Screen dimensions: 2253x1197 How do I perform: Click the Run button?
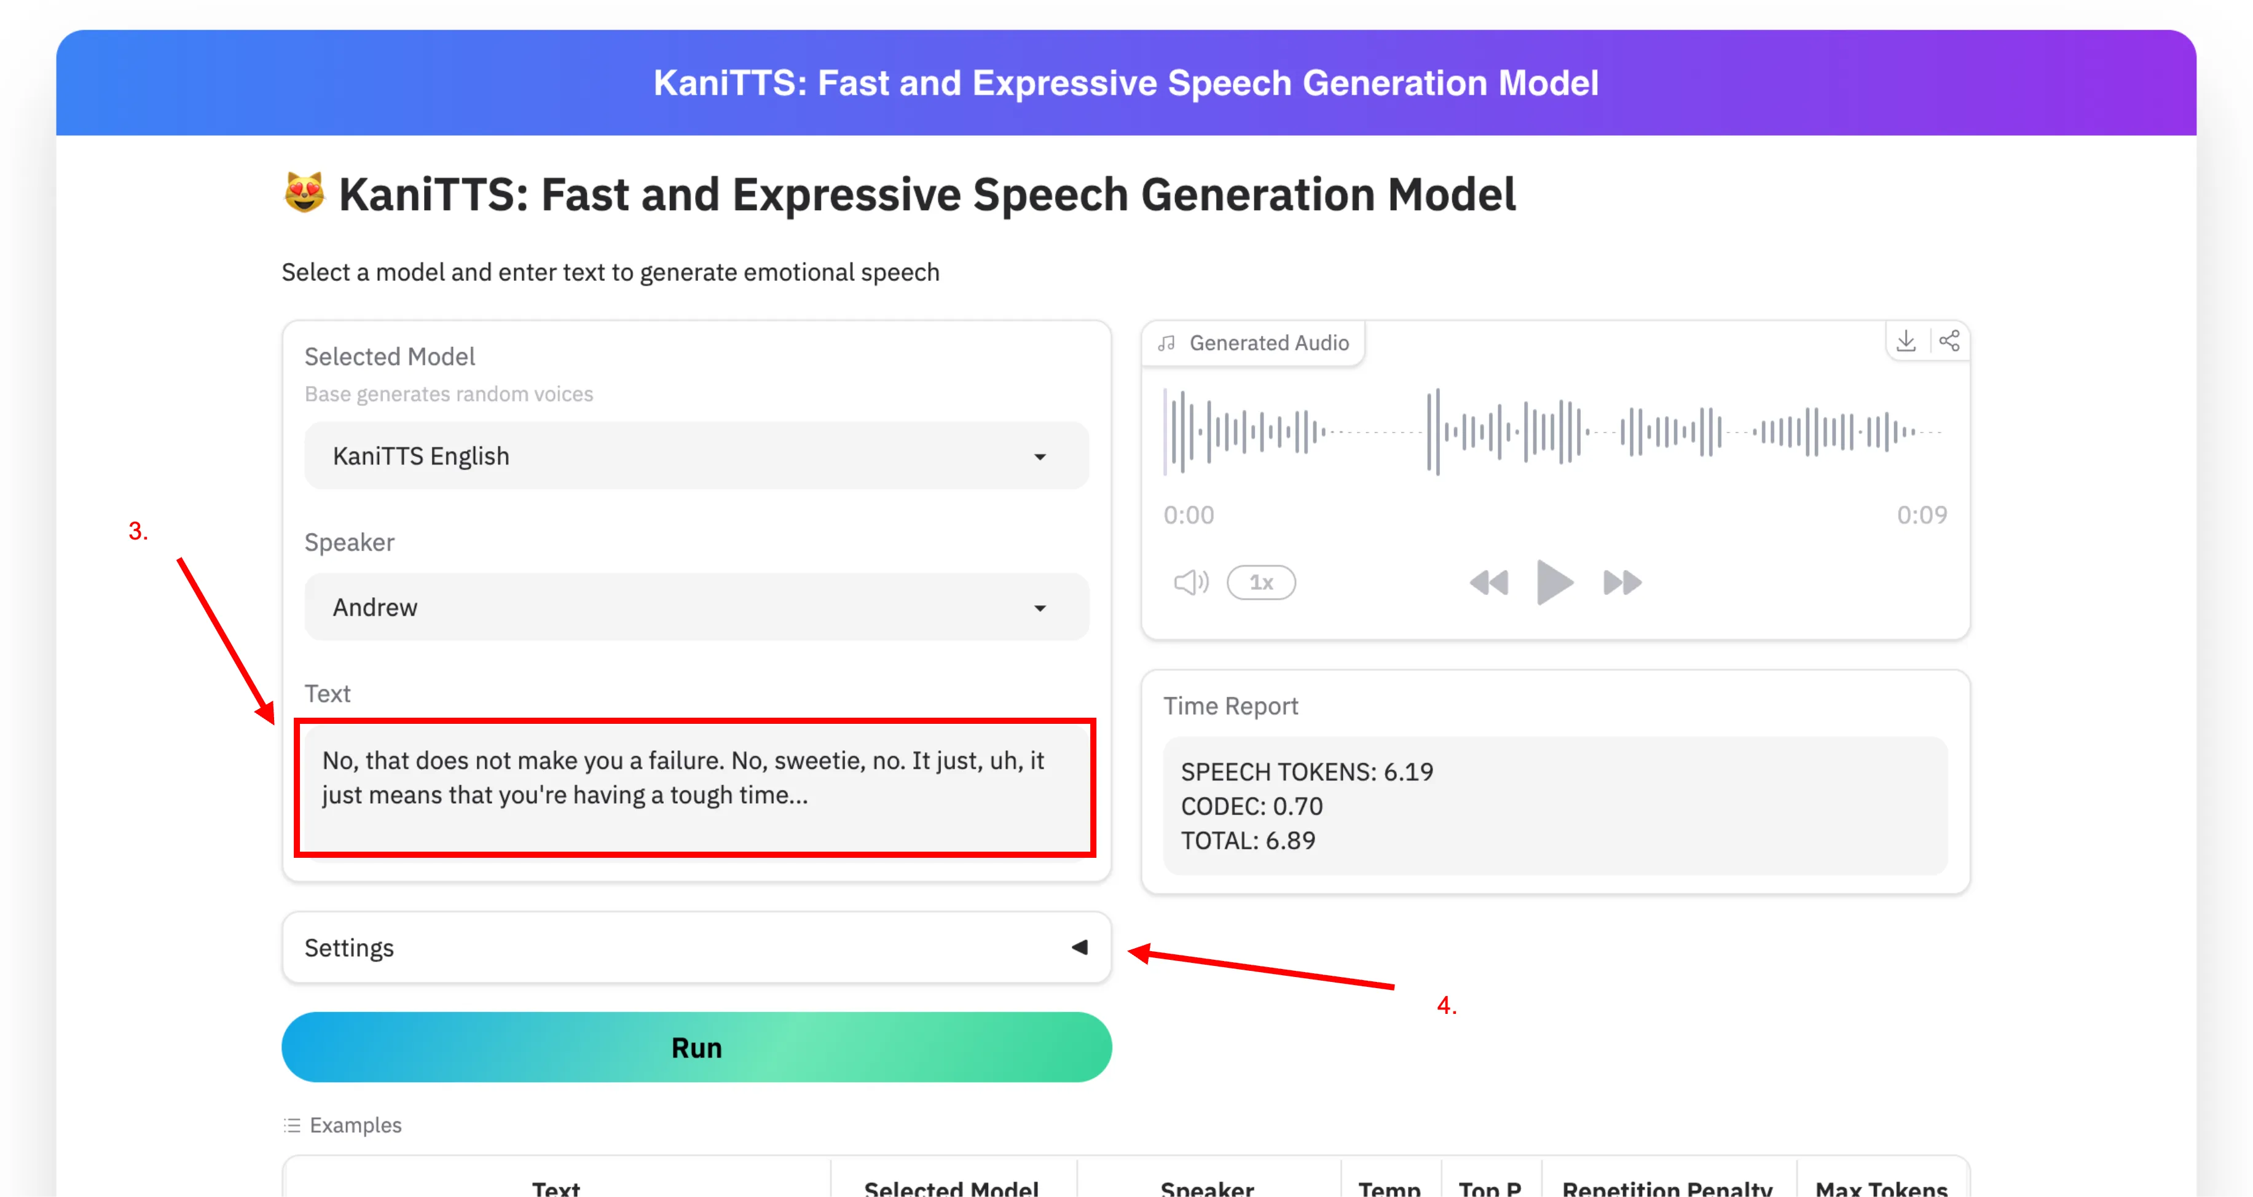point(696,1048)
